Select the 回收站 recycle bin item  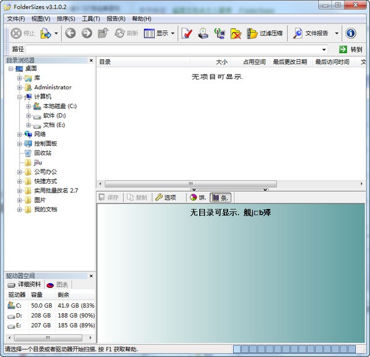pos(38,153)
